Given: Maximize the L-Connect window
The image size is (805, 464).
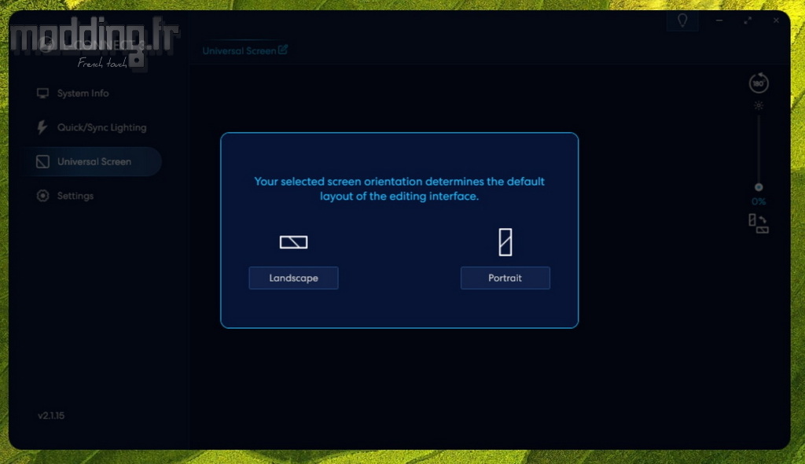Looking at the screenshot, I should pyautogui.click(x=748, y=20).
